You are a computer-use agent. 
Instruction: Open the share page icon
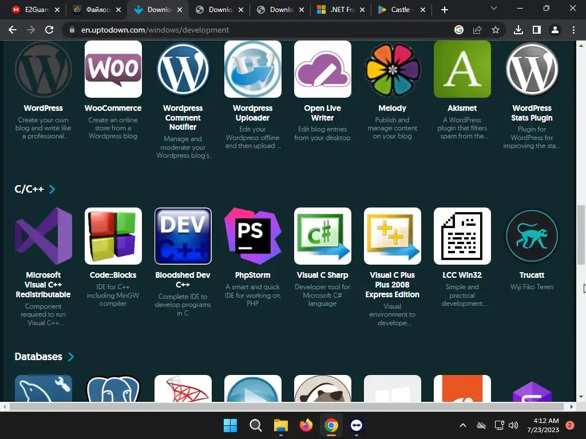477,30
